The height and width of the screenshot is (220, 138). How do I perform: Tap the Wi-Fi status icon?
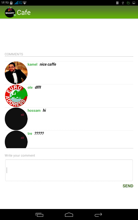[x=25, y=3]
